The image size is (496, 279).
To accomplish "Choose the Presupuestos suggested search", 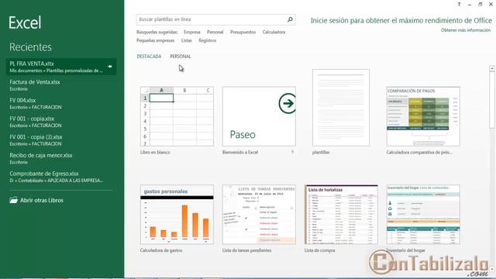I will point(243,32).
